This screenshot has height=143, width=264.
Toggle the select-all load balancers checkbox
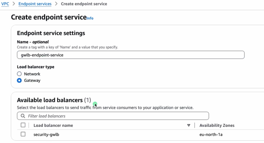23,125
